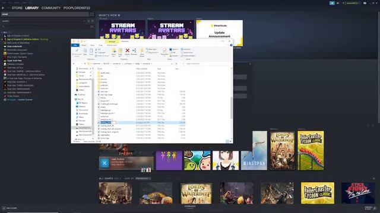This screenshot has height=213, width=380.
Task: Open the SORT BY dropdown for All Games
Action: 142,179
